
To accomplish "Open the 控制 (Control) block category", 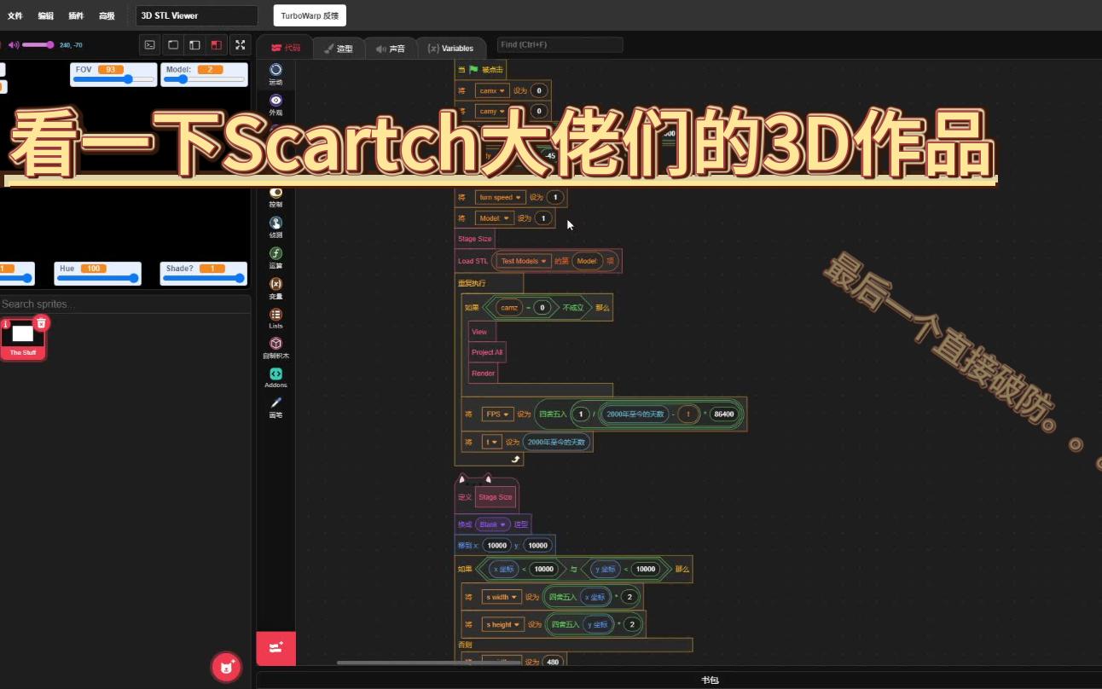I will click(275, 199).
